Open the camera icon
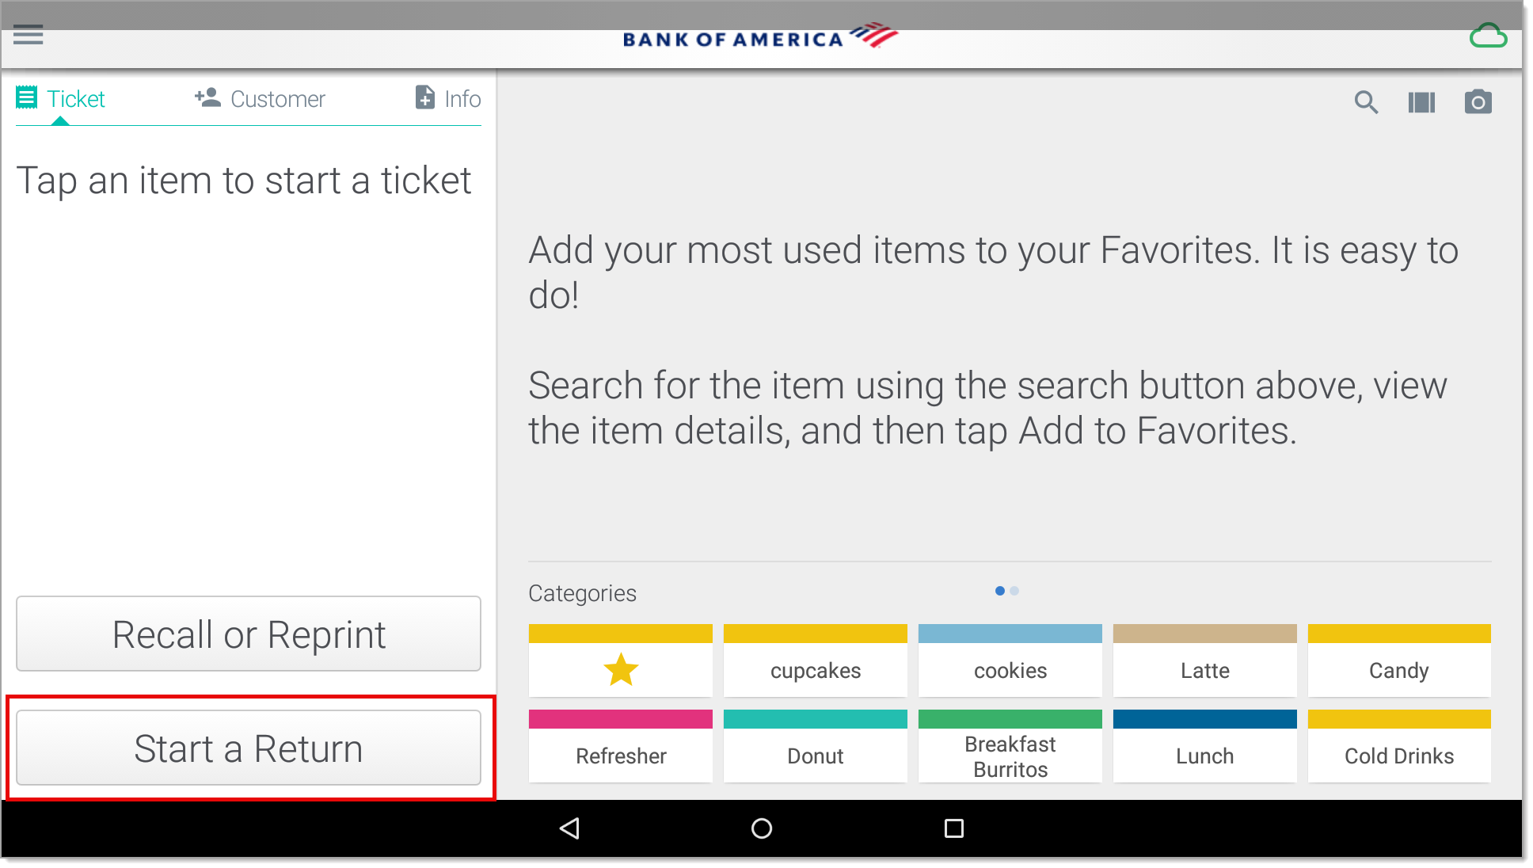 coord(1478,102)
